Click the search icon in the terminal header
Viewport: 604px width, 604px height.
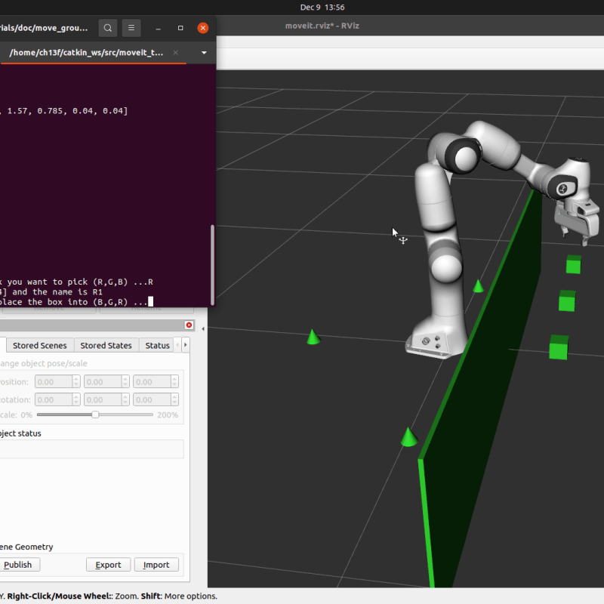[x=107, y=28]
